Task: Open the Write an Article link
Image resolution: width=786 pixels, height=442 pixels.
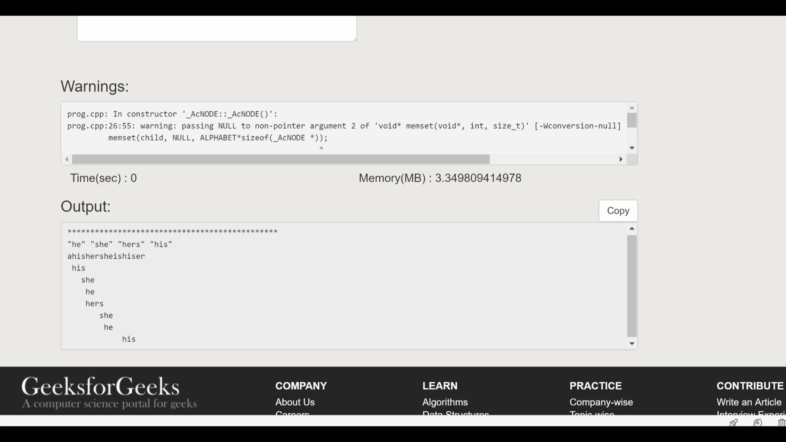Action: pyautogui.click(x=749, y=402)
